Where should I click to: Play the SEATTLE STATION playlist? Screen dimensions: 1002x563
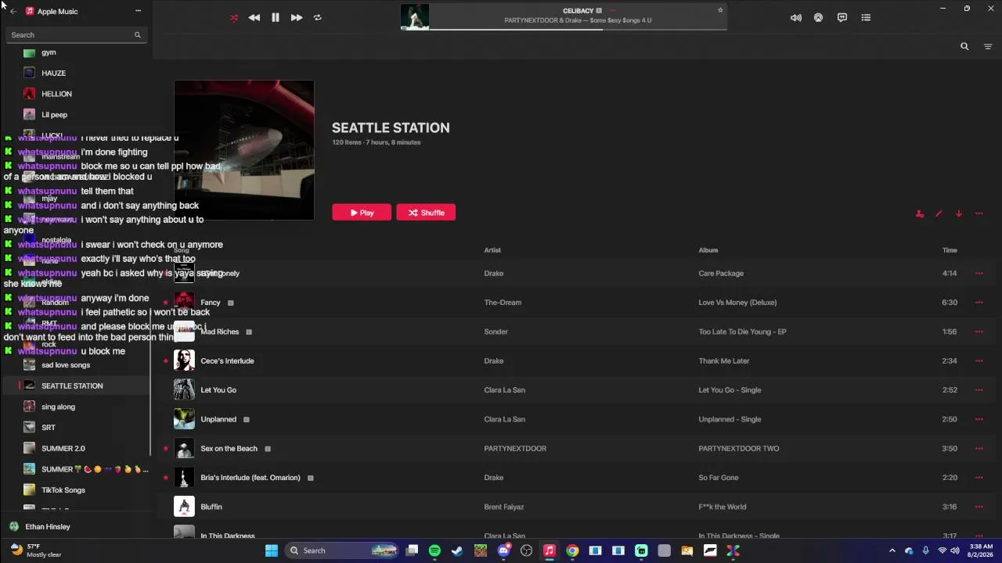coord(362,213)
